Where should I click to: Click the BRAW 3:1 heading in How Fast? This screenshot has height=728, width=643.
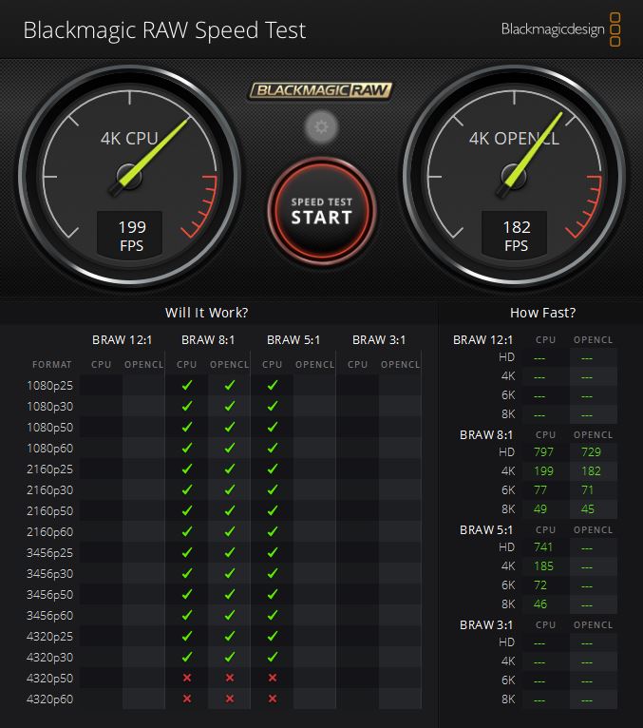486,625
